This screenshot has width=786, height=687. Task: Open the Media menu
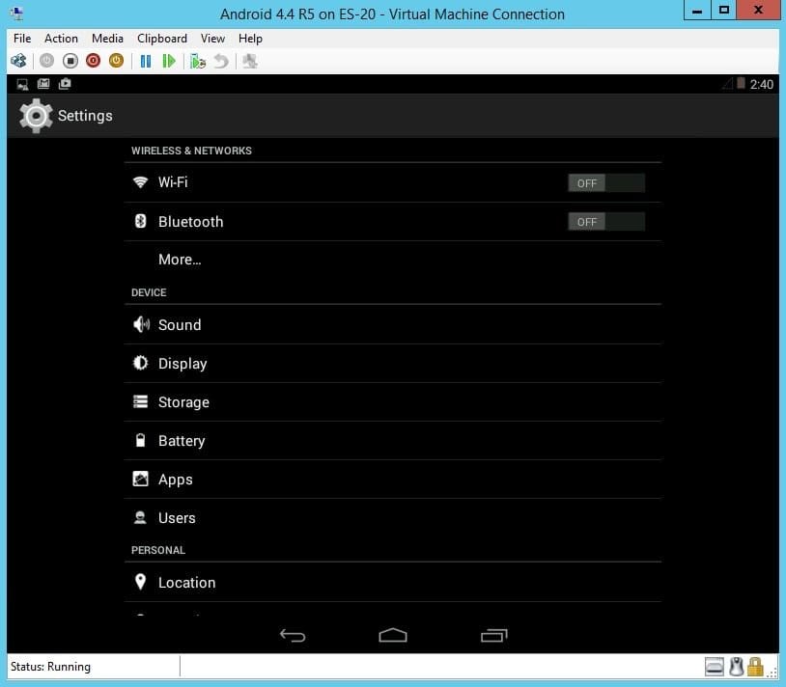pyautogui.click(x=107, y=39)
